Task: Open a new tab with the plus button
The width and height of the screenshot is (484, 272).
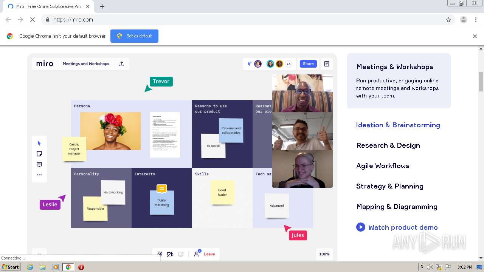Action: [x=102, y=6]
